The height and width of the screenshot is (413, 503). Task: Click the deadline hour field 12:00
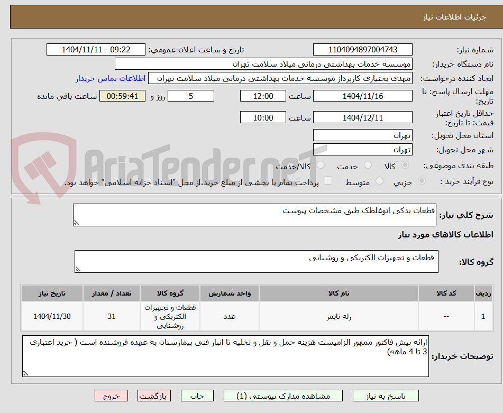pyautogui.click(x=263, y=96)
